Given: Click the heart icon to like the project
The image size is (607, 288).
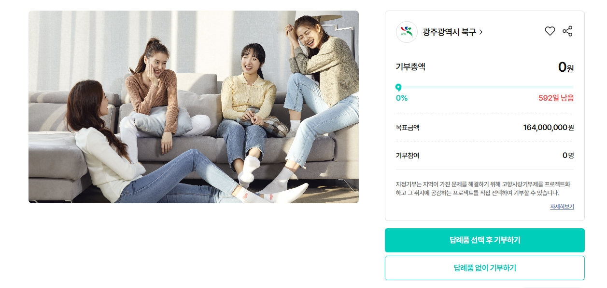Looking at the screenshot, I should 550,31.
